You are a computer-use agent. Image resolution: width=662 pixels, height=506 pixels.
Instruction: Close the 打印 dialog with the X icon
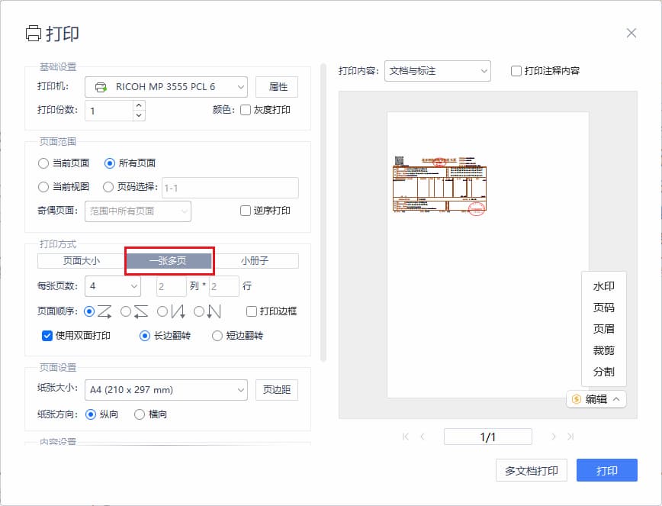pyautogui.click(x=631, y=33)
